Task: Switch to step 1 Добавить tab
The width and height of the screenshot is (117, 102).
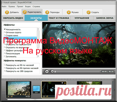Action: tap(12, 12)
